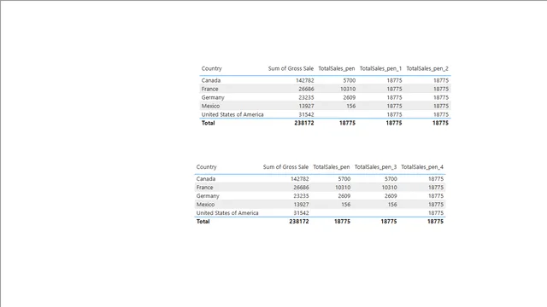Select Mexico 156 value in upper table
Viewport: 547px width, 307px height.
pyautogui.click(x=351, y=106)
